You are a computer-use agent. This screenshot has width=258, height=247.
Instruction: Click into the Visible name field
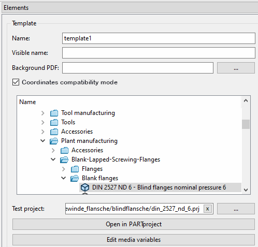(x=159, y=53)
